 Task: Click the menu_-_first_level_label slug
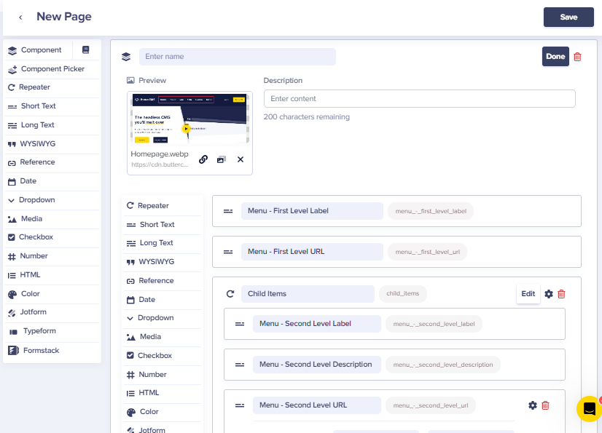(x=431, y=211)
